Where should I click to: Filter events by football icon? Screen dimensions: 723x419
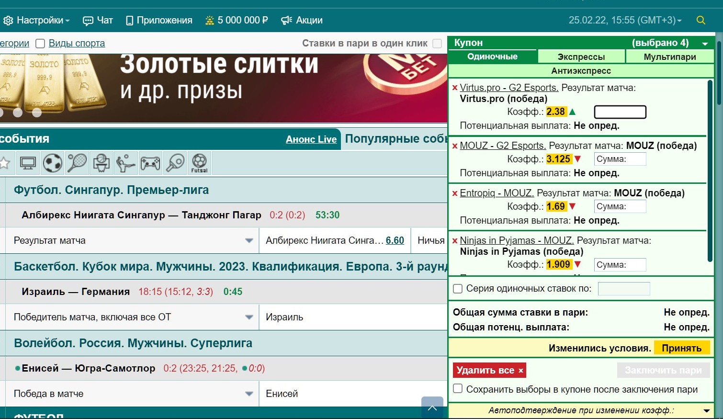pos(52,163)
